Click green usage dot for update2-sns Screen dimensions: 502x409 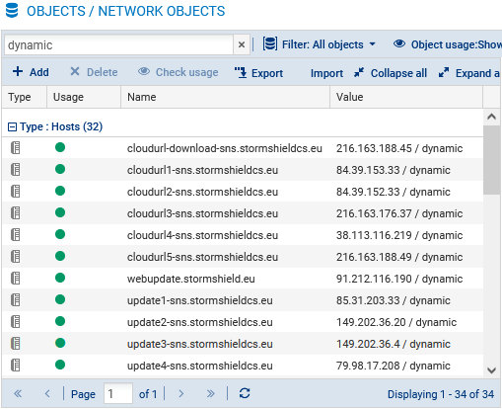pos(60,321)
